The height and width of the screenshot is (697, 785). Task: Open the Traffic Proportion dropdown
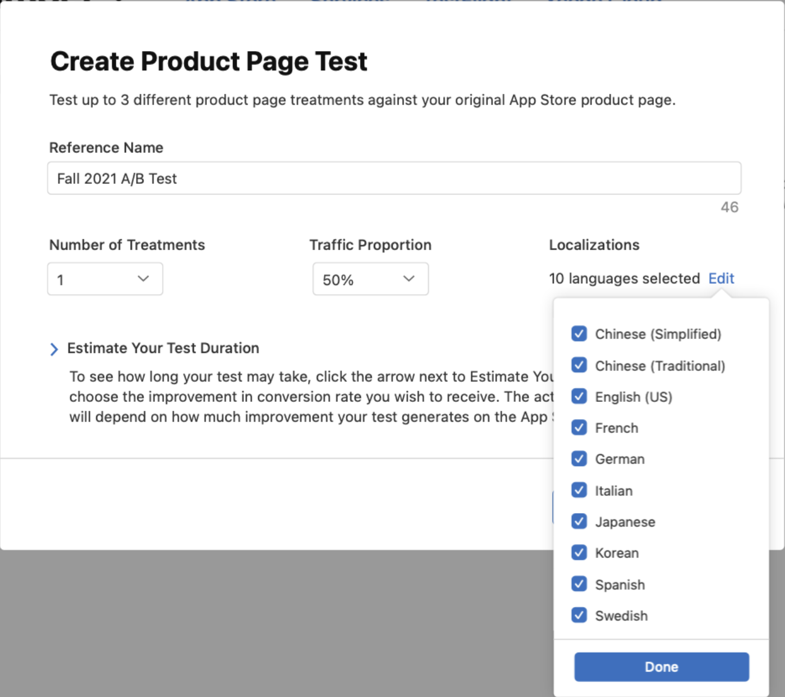tap(370, 279)
